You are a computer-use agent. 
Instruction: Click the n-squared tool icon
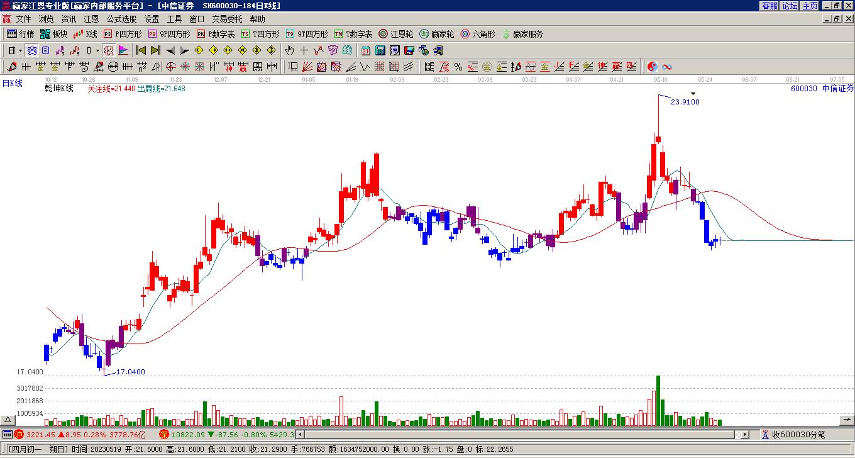click(x=142, y=66)
